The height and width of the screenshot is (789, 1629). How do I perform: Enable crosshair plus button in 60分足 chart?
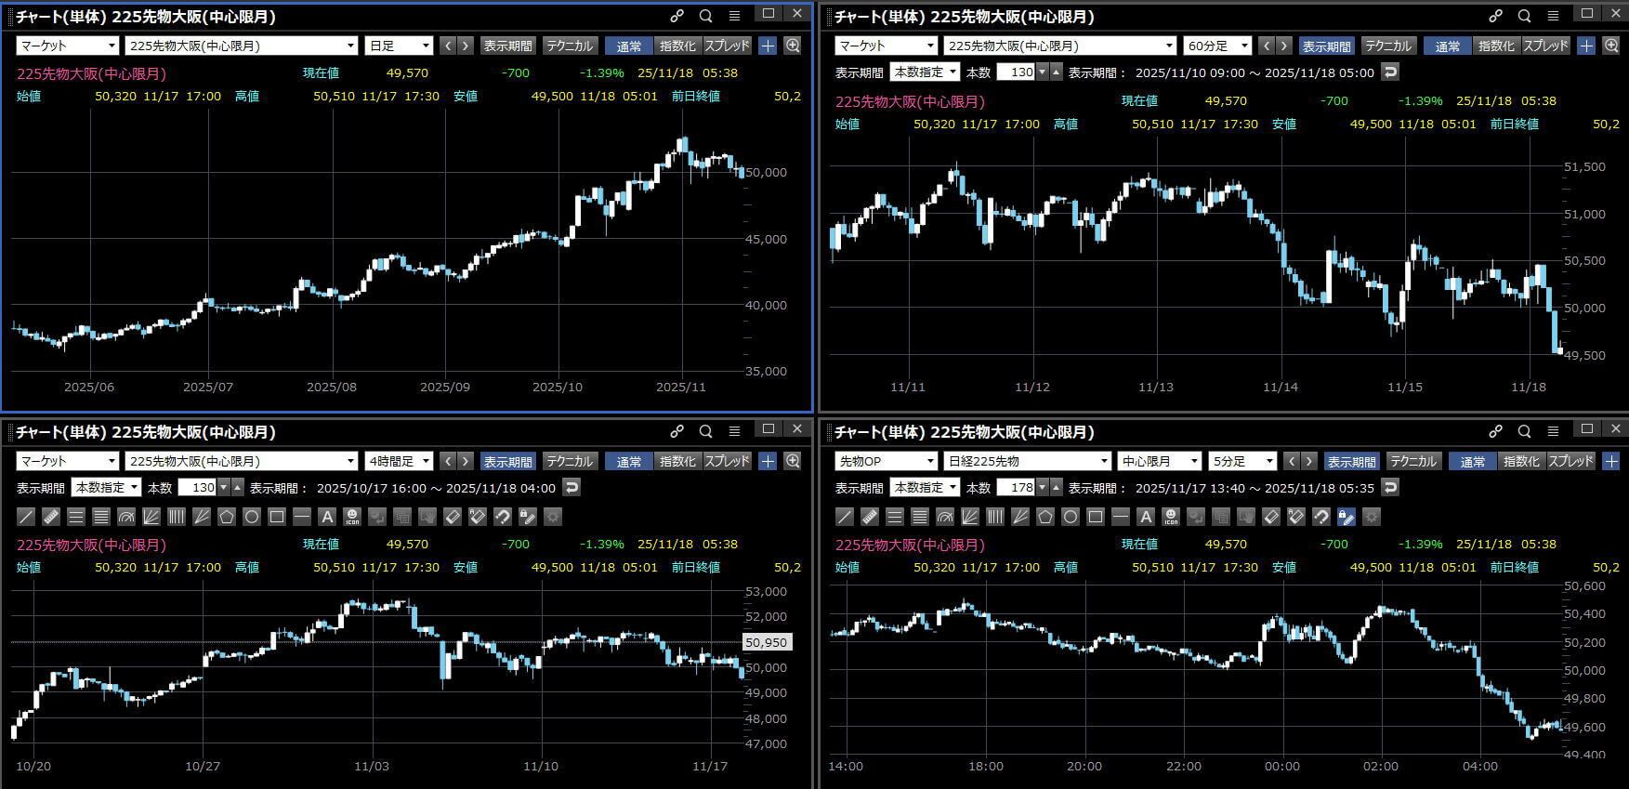(x=1586, y=46)
